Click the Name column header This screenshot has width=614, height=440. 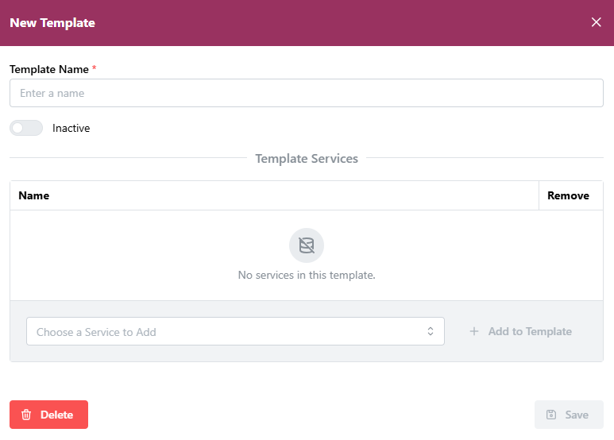pos(34,195)
